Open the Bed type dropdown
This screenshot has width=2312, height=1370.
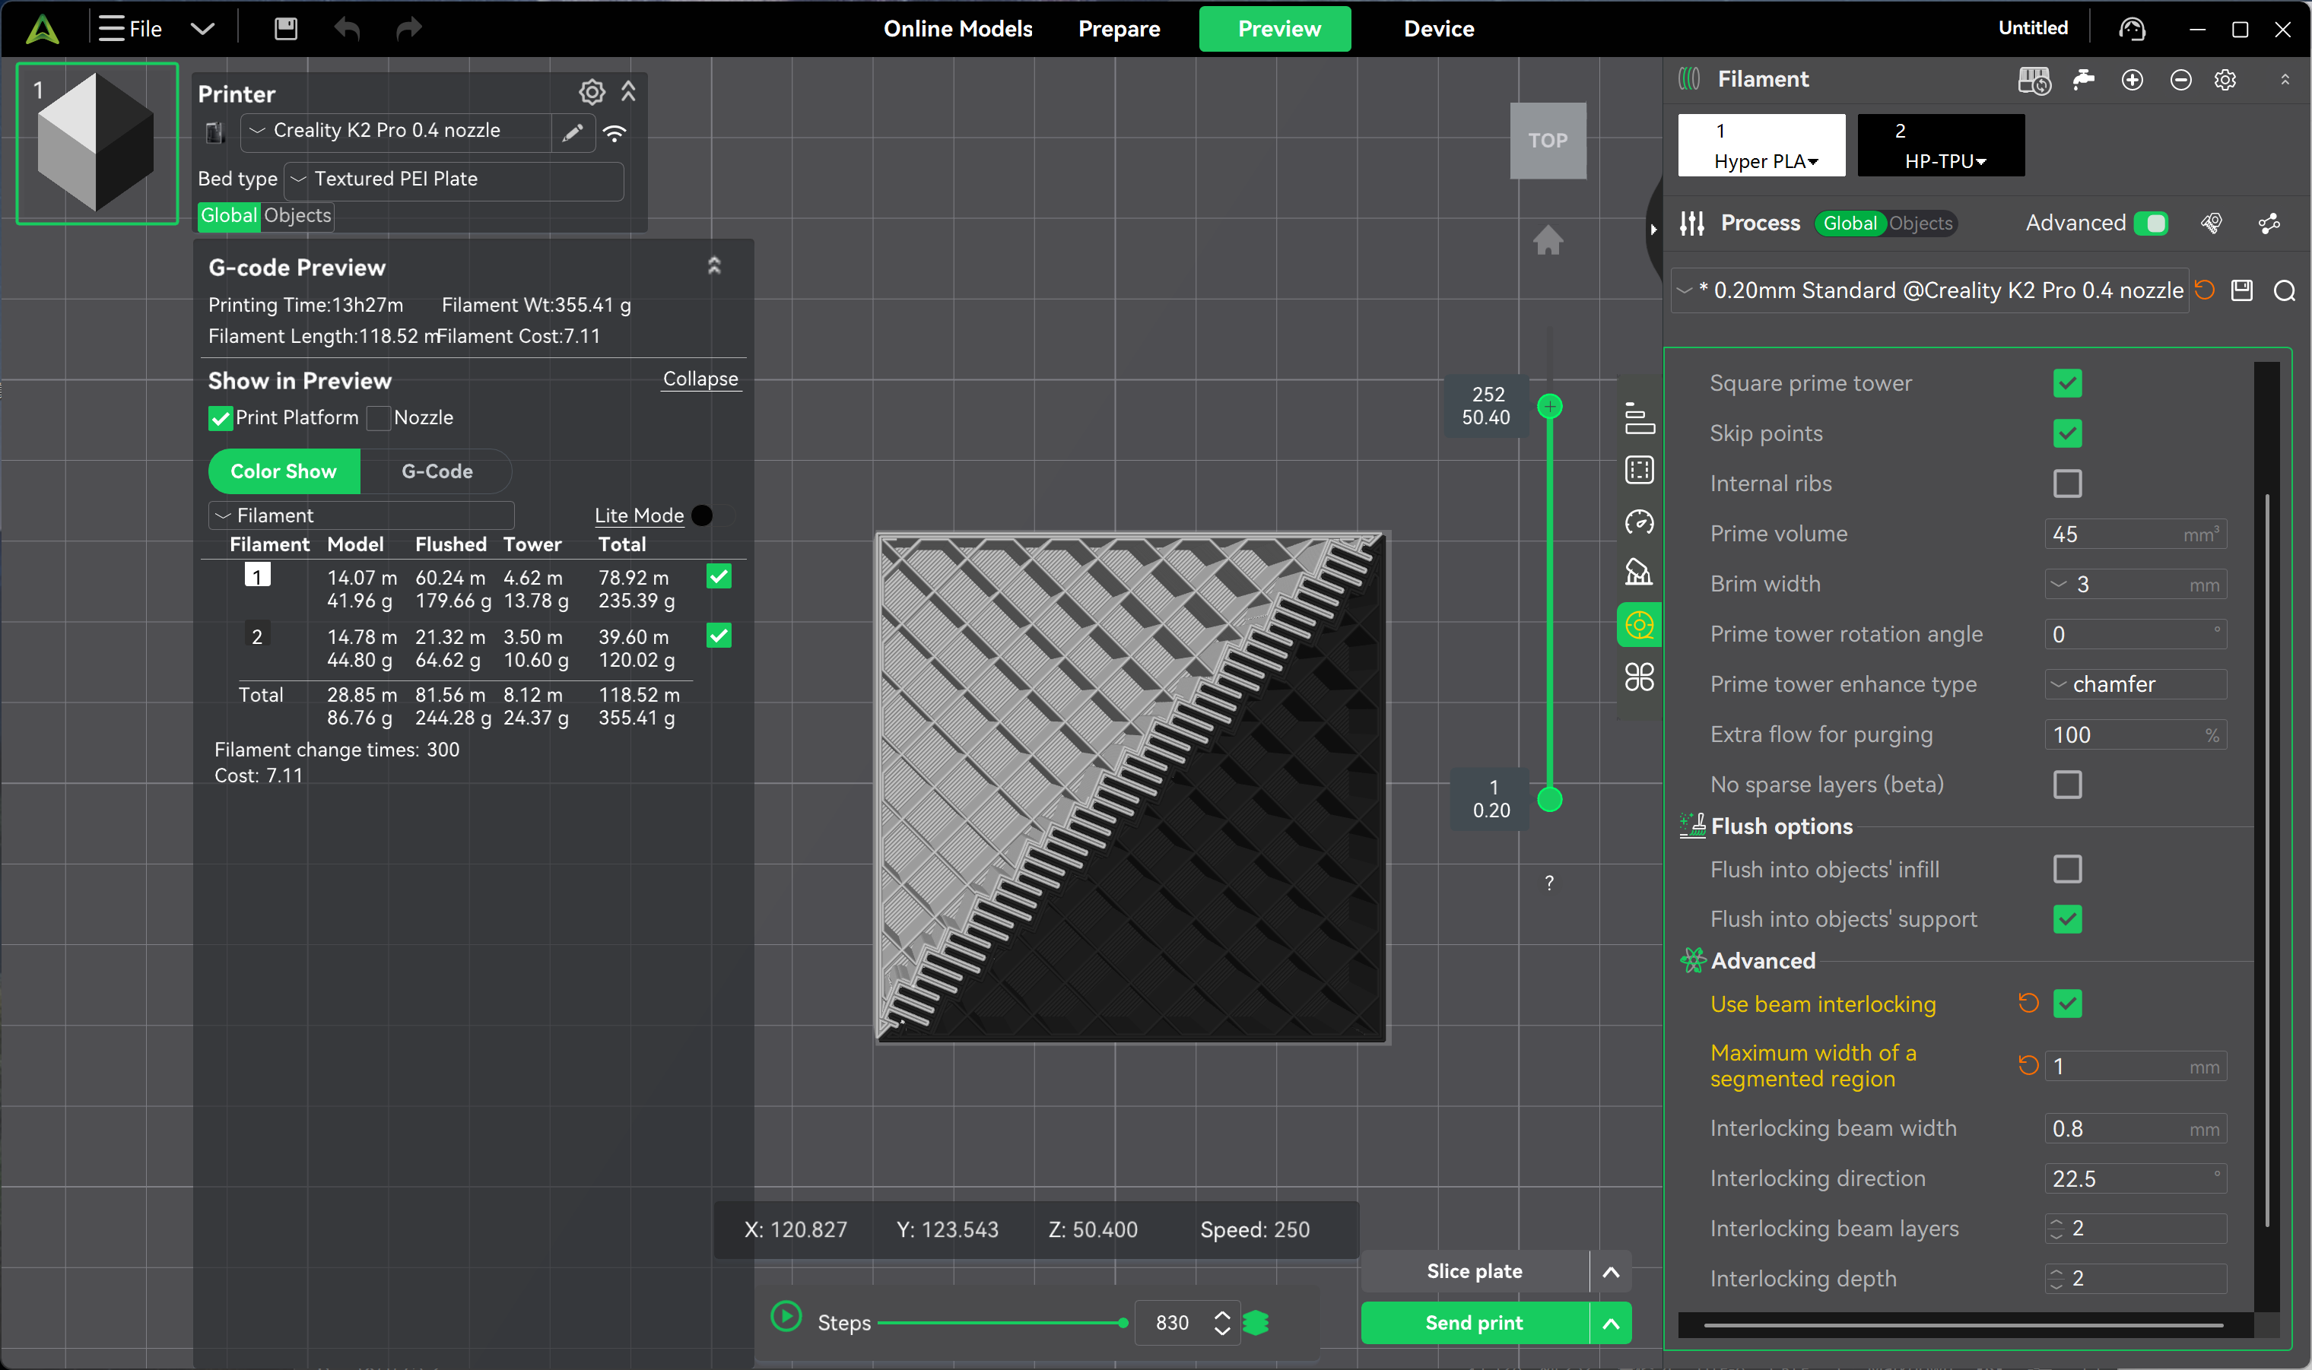[454, 180]
